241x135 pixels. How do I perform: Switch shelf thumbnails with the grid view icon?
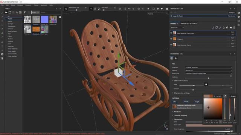pyautogui.click(x=59, y=17)
